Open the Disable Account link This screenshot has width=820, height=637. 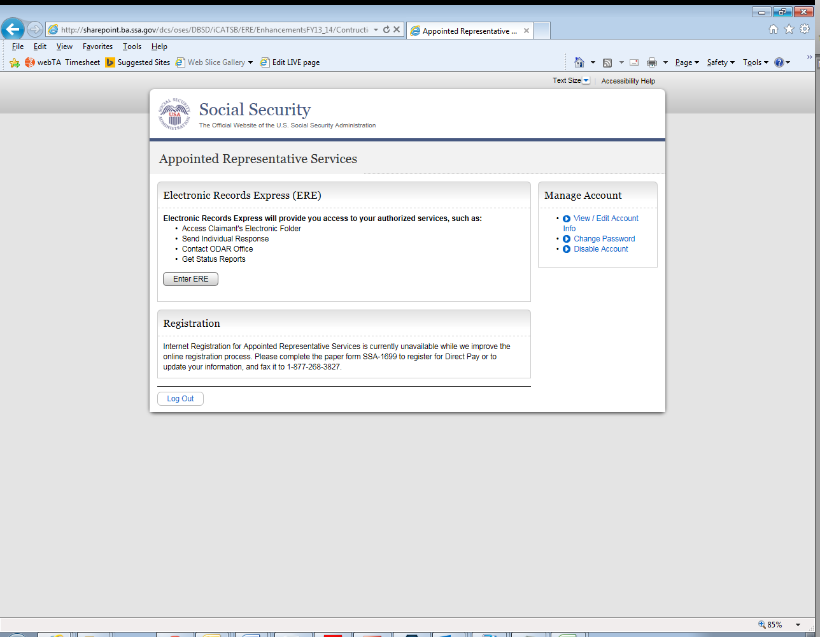pyautogui.click(x=601, y=249)
